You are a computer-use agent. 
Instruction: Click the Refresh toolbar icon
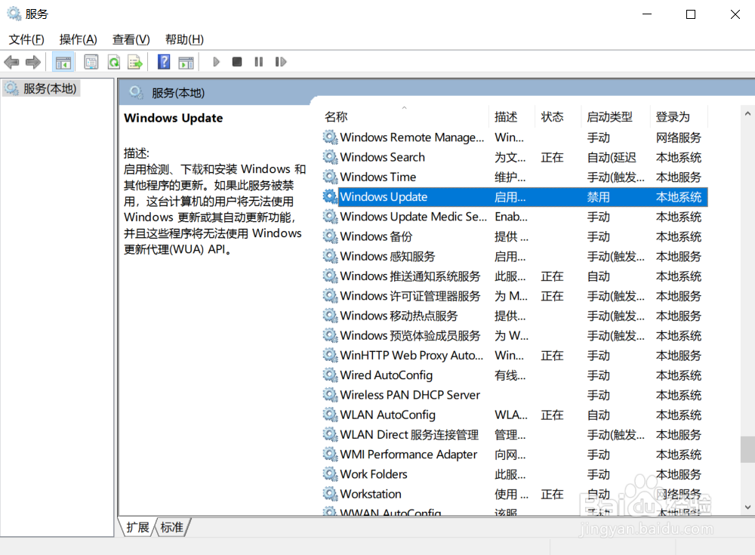click(x=114, y=62)
